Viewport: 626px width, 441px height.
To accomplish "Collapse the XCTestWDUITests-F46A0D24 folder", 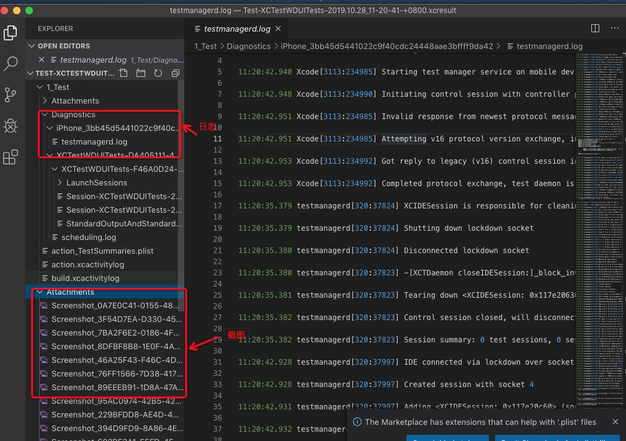I will (55, 169).
